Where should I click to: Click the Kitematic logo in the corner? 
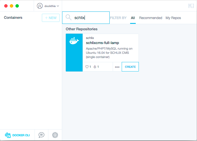[191, 6]
